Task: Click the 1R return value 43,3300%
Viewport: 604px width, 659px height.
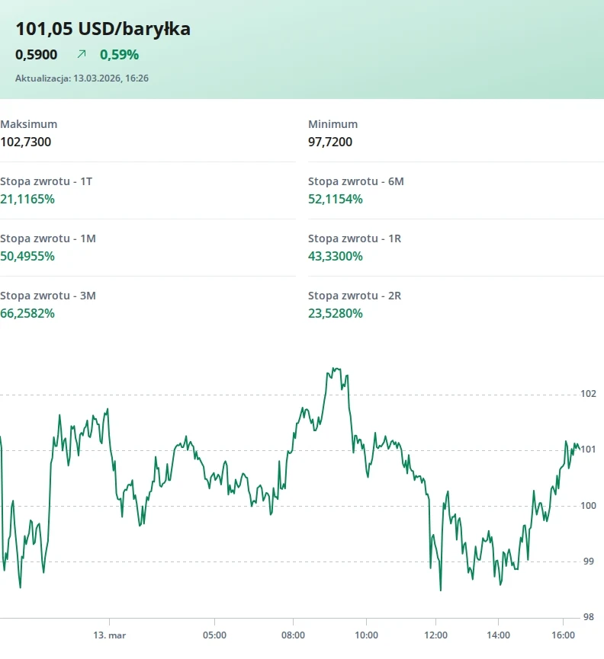Action: tap(336, 256)
